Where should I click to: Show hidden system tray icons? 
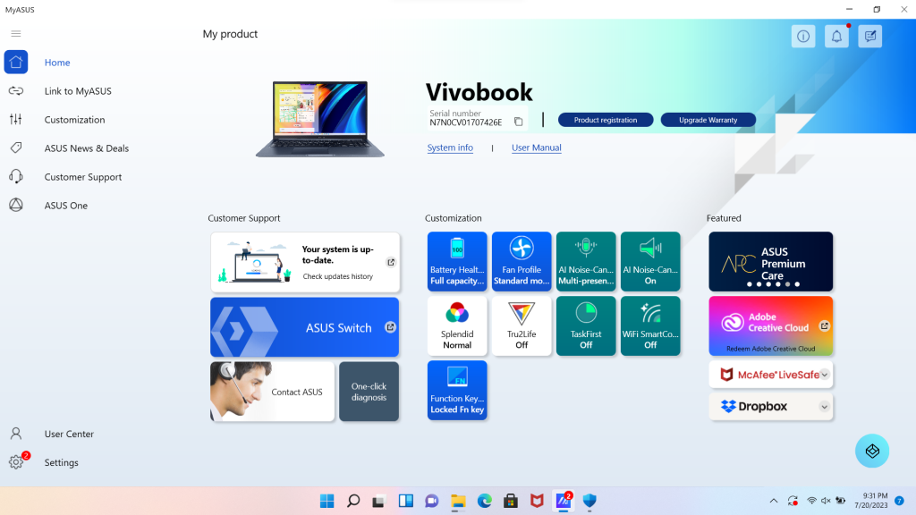[x=774, y=501]
